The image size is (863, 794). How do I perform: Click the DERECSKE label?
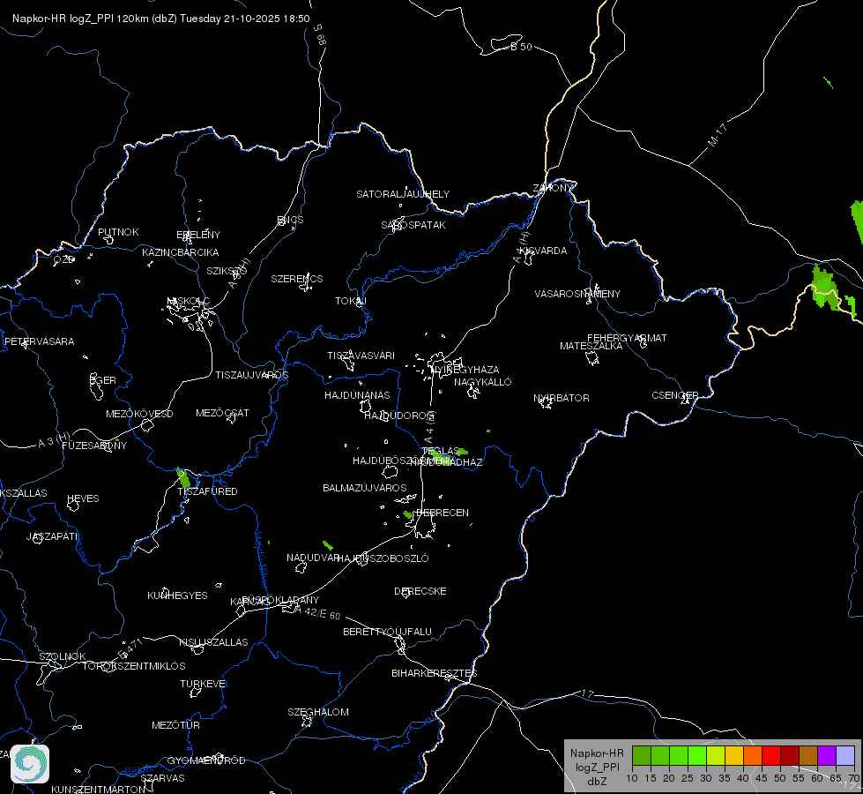pyautogui.click(x=420, y=591)
